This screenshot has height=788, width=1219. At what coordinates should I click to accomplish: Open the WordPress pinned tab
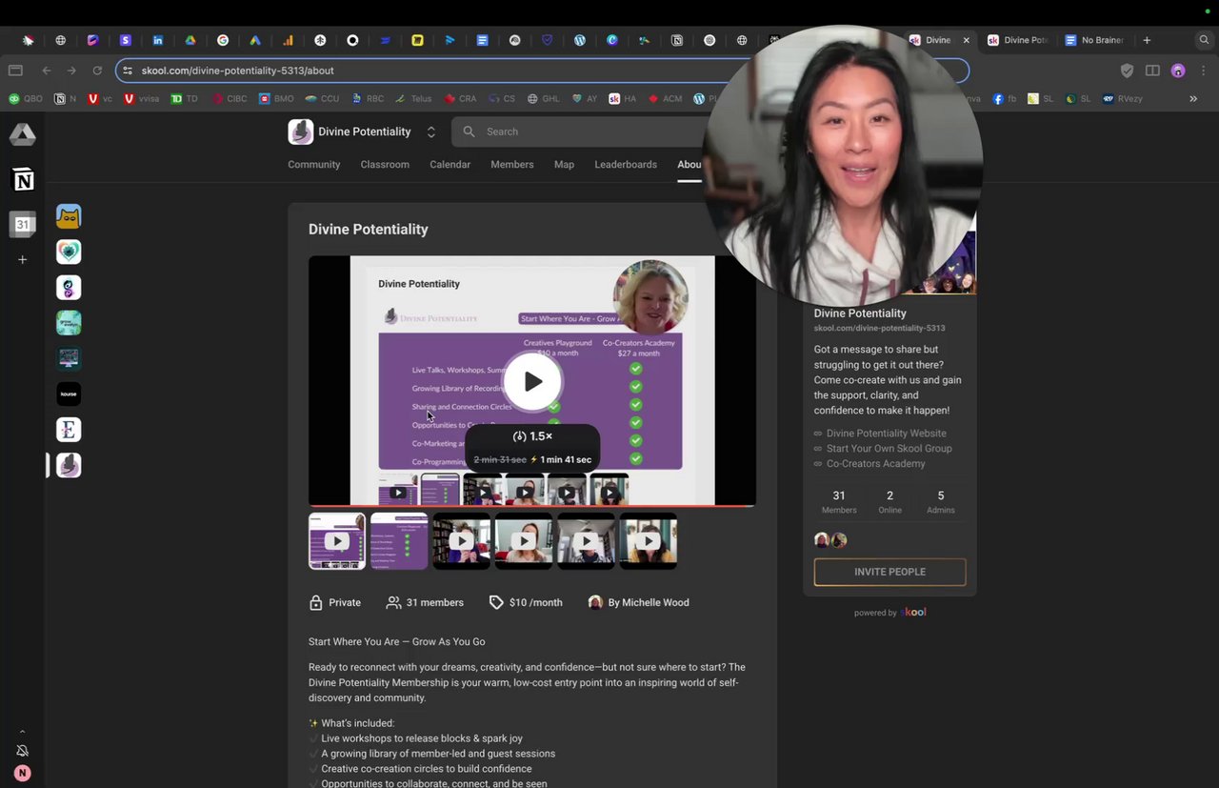[579, 40]
